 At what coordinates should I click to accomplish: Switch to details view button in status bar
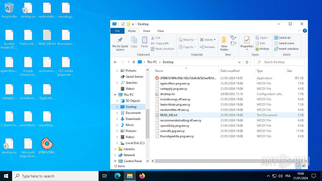(x=298, y=166)
